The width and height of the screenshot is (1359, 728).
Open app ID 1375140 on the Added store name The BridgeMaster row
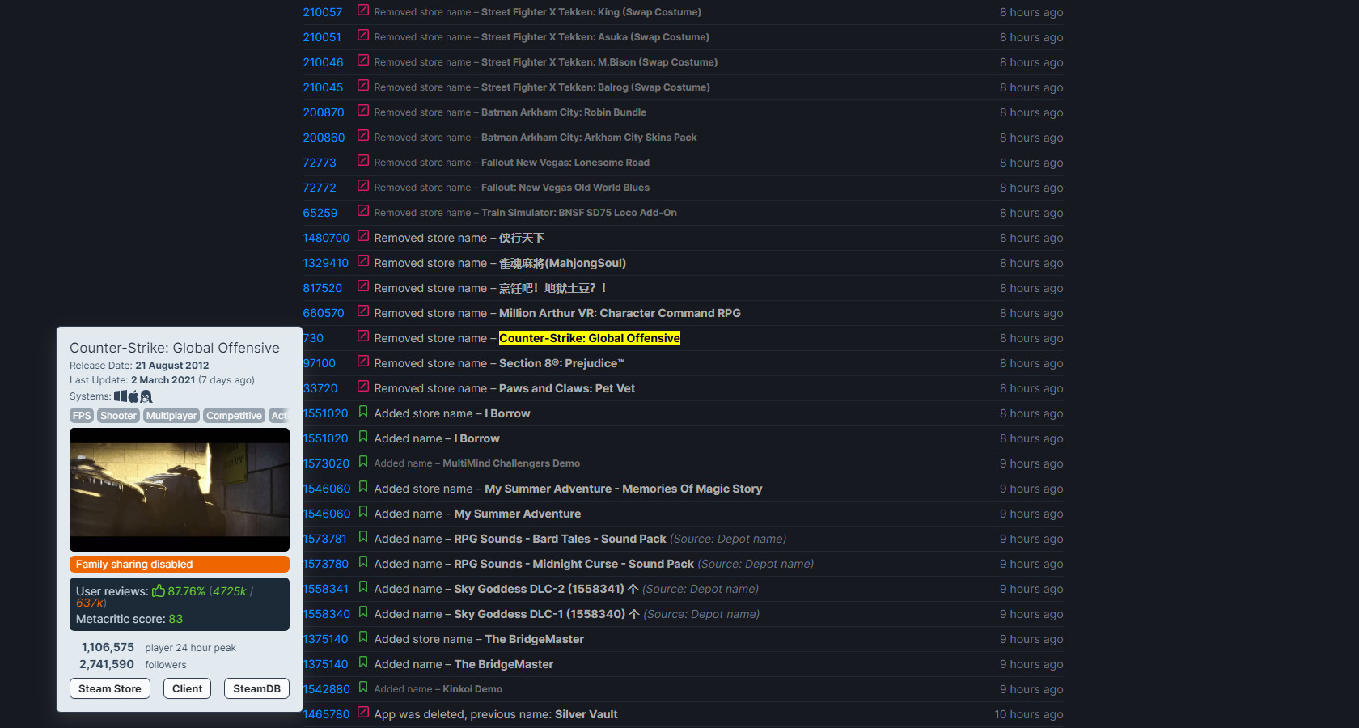pos(326,639)
